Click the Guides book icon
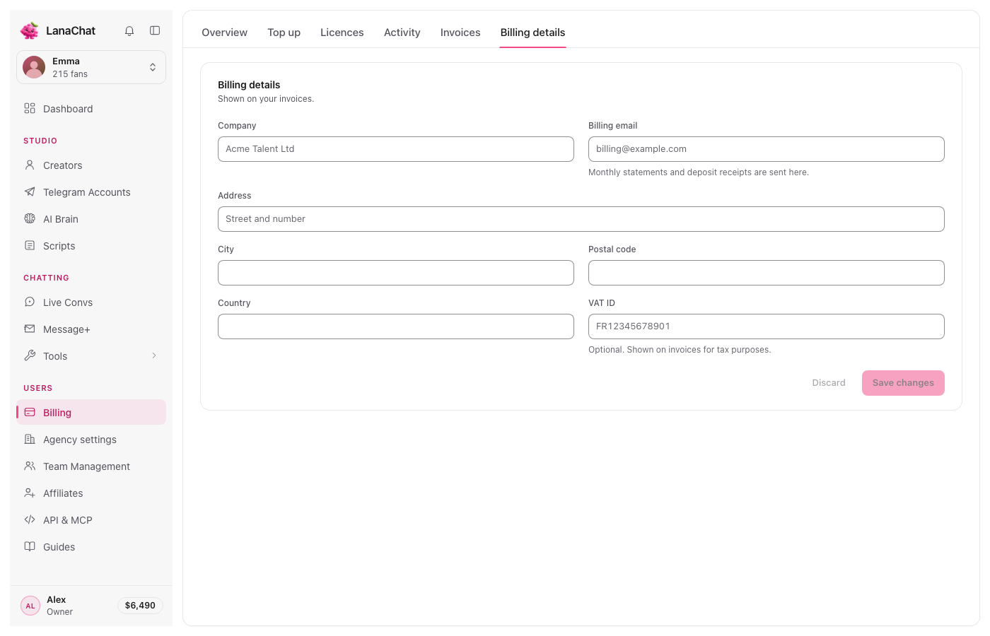This screenshot has height=636, width=990. point(30,546)
